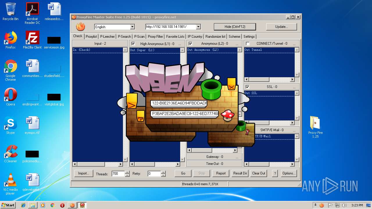Open the Start menu

(x=8, y=205)
